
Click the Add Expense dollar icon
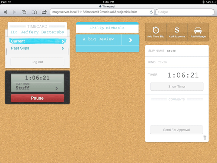coord(177,30)
